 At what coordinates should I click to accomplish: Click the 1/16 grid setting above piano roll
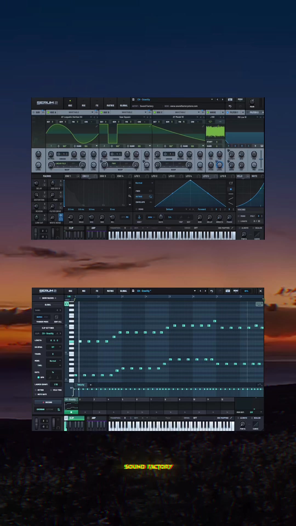(x=69, y=296)
